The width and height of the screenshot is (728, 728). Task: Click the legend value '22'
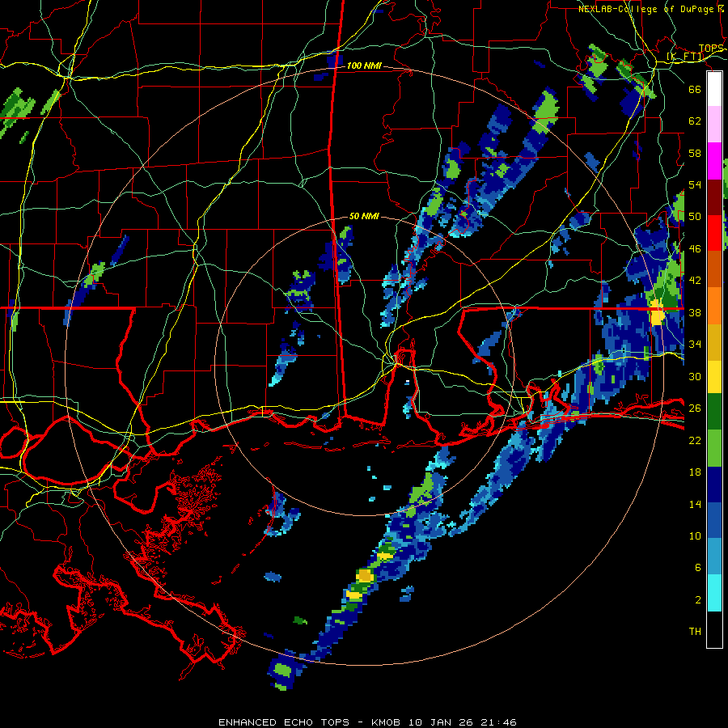(695, 441)
